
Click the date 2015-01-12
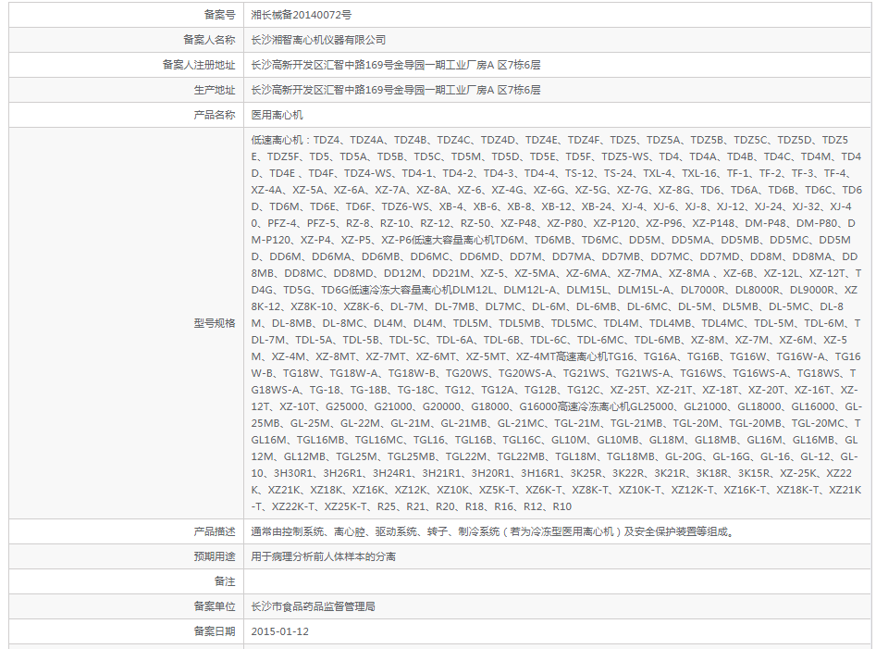(280, 631)
